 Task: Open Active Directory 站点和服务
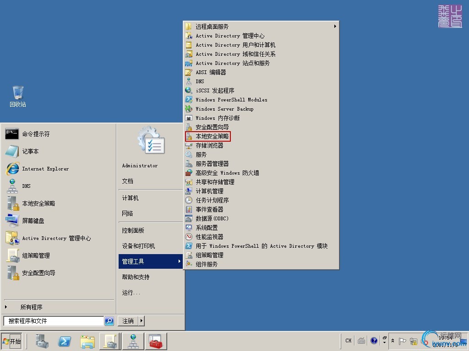point(261,63)
